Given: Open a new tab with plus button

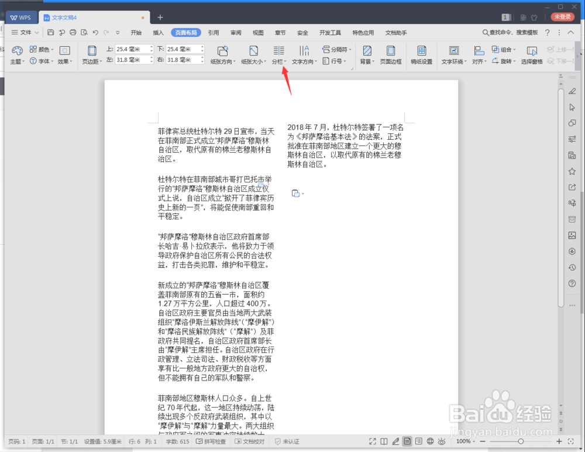Looking at the screenshot, I should click(160, 17).
